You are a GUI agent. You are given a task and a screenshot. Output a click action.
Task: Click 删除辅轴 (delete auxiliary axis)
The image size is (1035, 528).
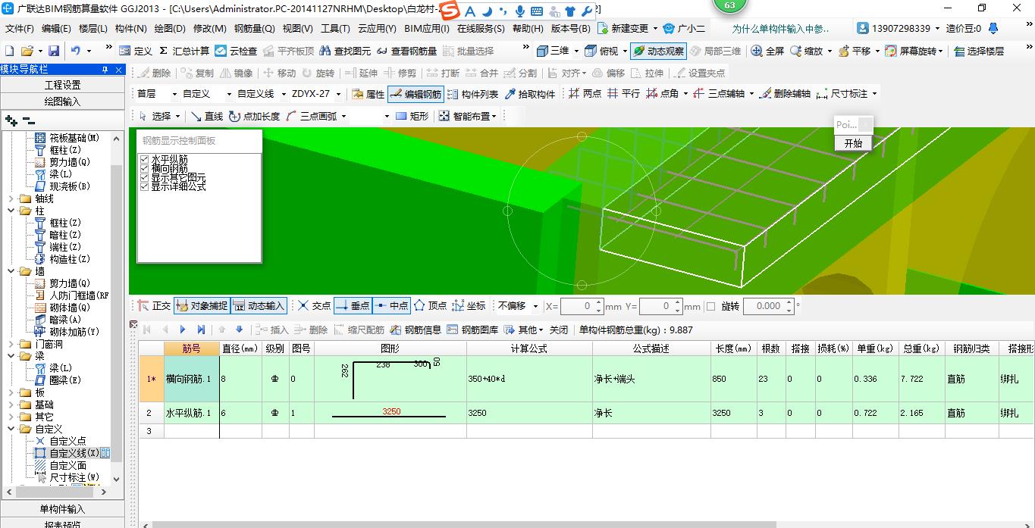[786, 94]
